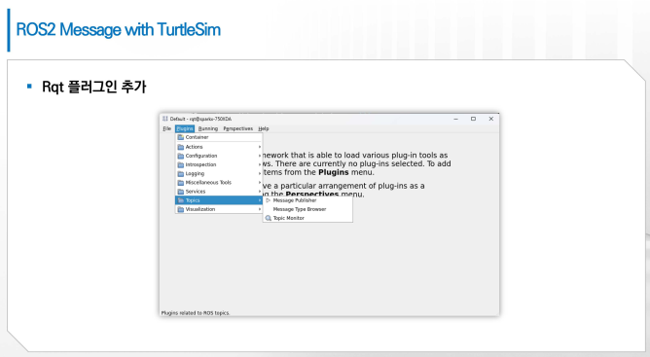
Task: Click the Visualization folder icon
Action: tap(181, 209)
